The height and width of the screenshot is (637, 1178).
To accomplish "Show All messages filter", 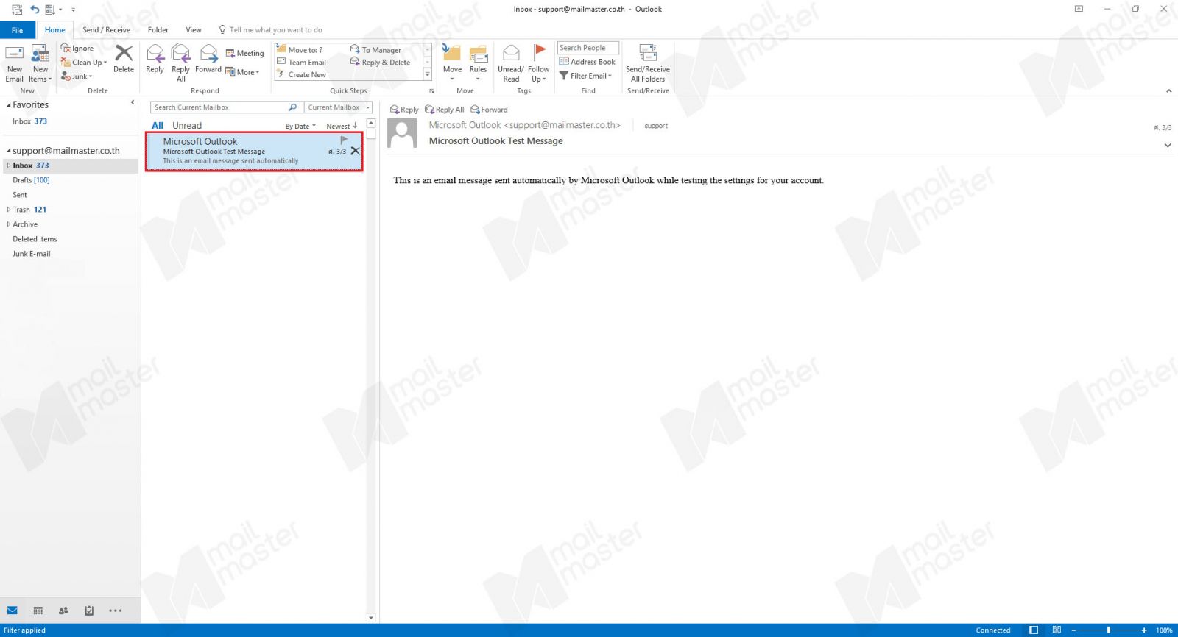I will (x=158, y=126).
